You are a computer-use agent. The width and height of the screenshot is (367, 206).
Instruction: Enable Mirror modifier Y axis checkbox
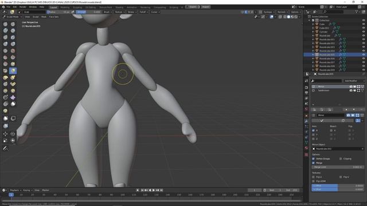314,135
